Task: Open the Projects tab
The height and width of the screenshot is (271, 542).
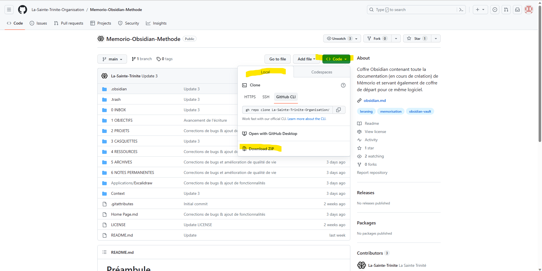Action: pyautogui.click(x=101, y=23)
